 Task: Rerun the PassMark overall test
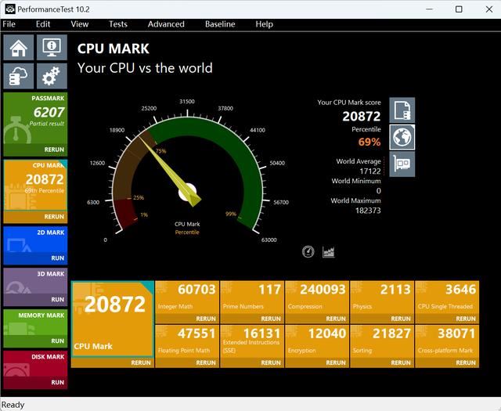(x=54, y=150)
